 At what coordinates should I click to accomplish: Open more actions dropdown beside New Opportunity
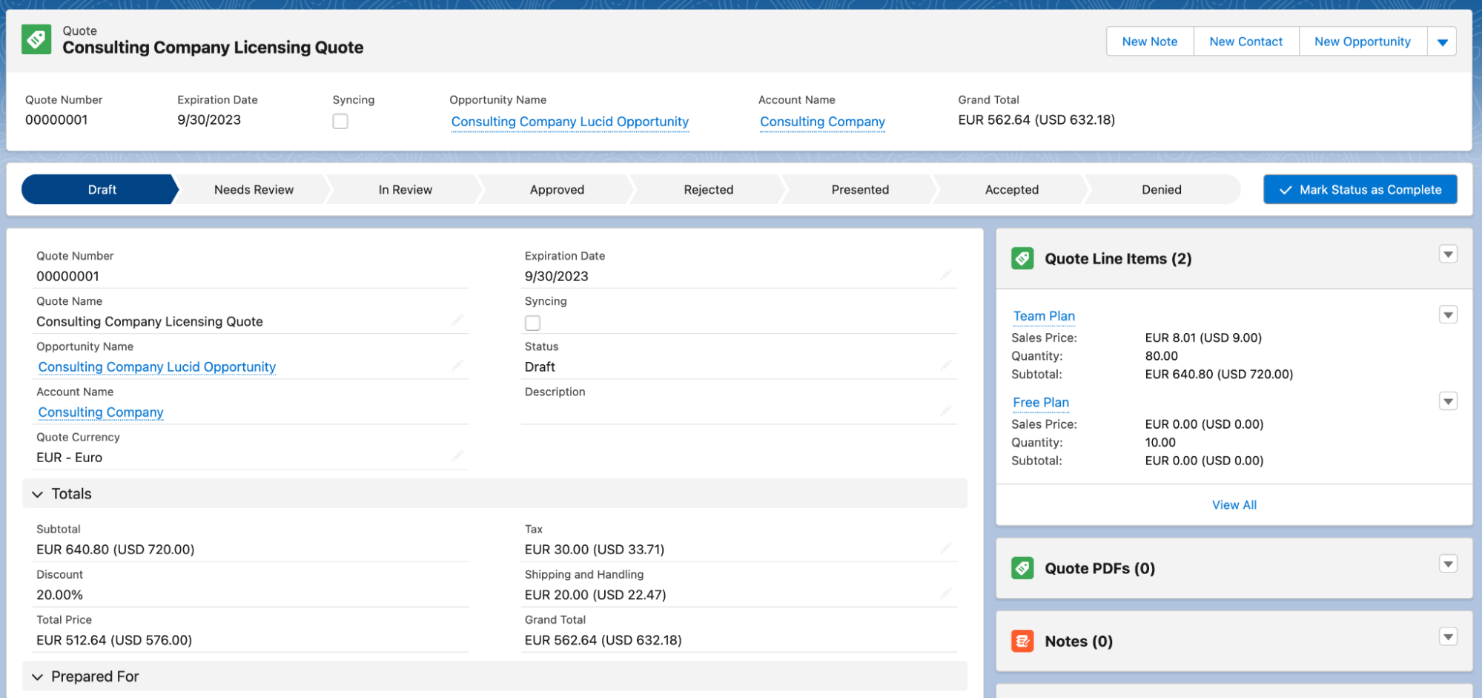[x=1442, y=42]
